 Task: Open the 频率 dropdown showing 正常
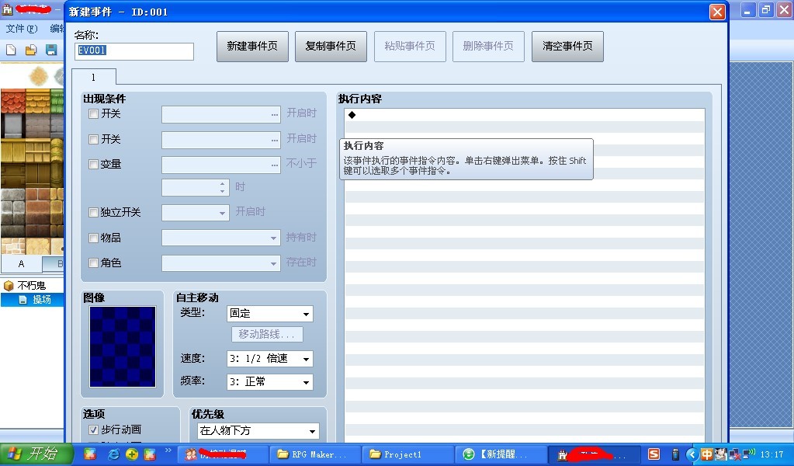click(x=270, y=382)
